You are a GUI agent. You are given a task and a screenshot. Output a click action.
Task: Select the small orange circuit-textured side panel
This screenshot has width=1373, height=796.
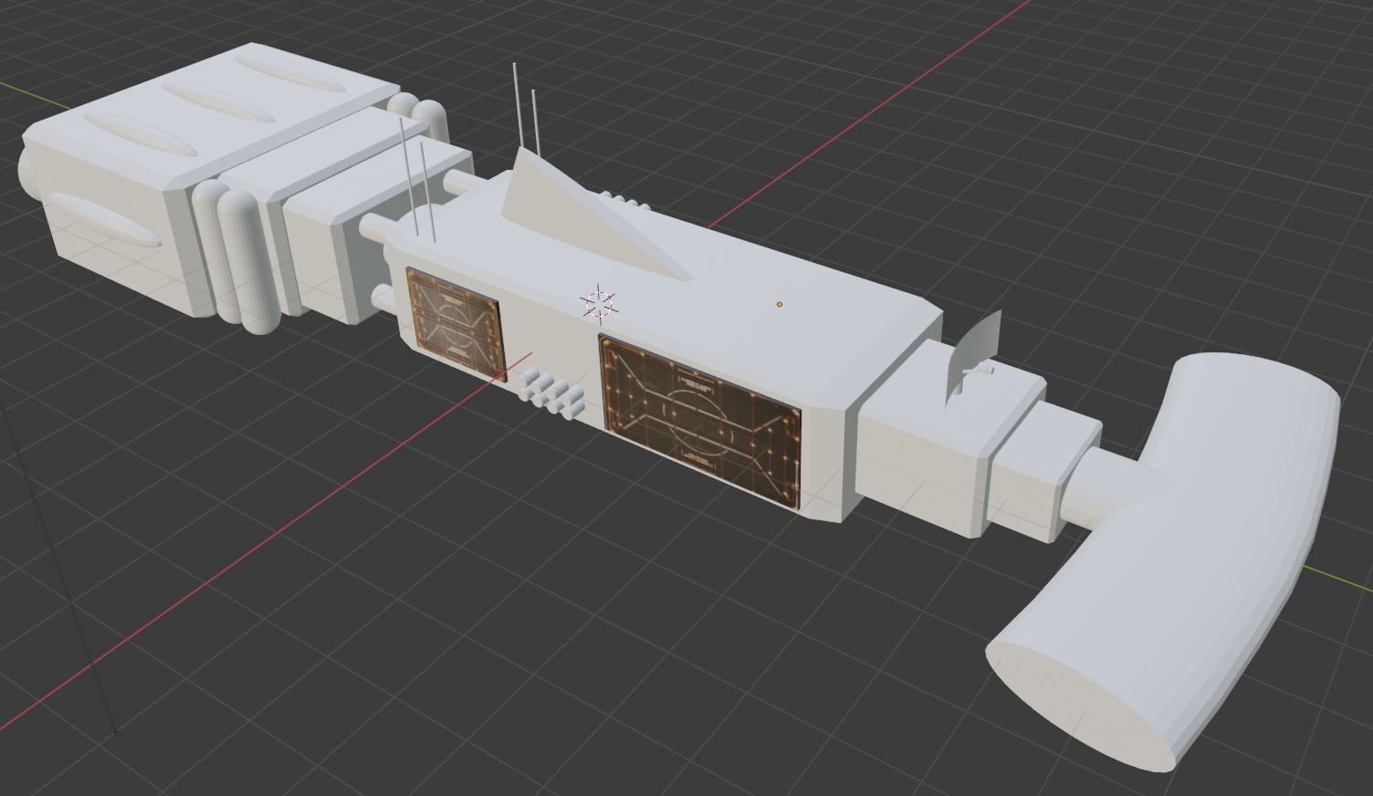pyautogui.click(x=456, y=322)
